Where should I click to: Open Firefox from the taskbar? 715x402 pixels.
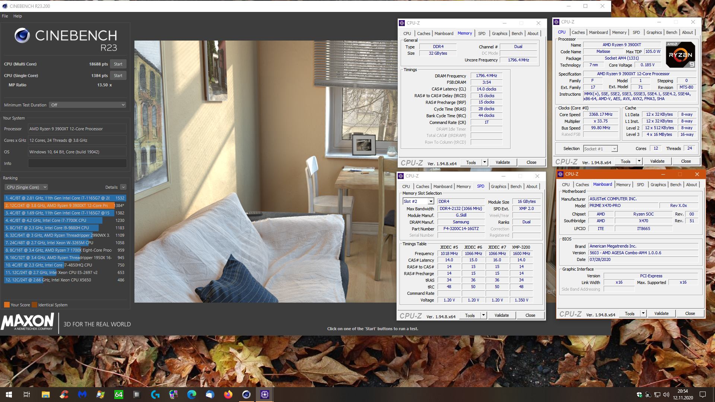228,395
